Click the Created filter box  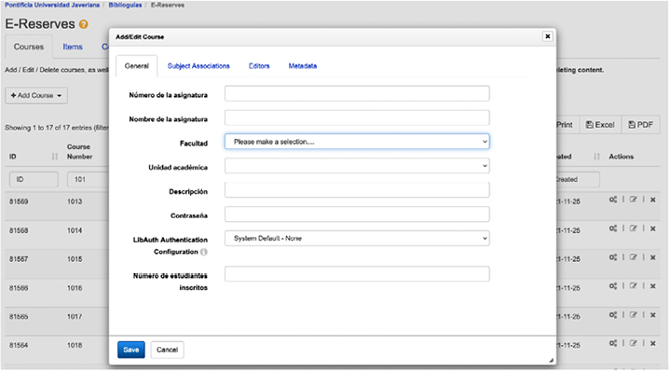click(x=577, y=180)
